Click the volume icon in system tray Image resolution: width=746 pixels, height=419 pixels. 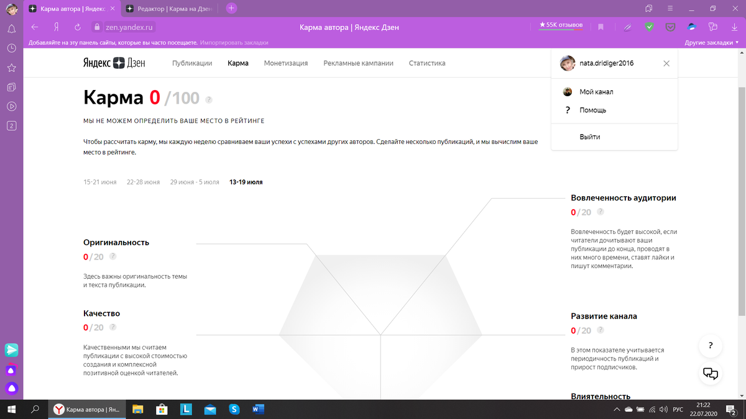663,410
